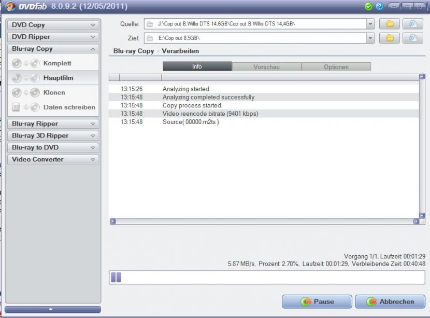Click the 'Blu-ray Copy - Verarbeiten' heading

coord(156,51)
